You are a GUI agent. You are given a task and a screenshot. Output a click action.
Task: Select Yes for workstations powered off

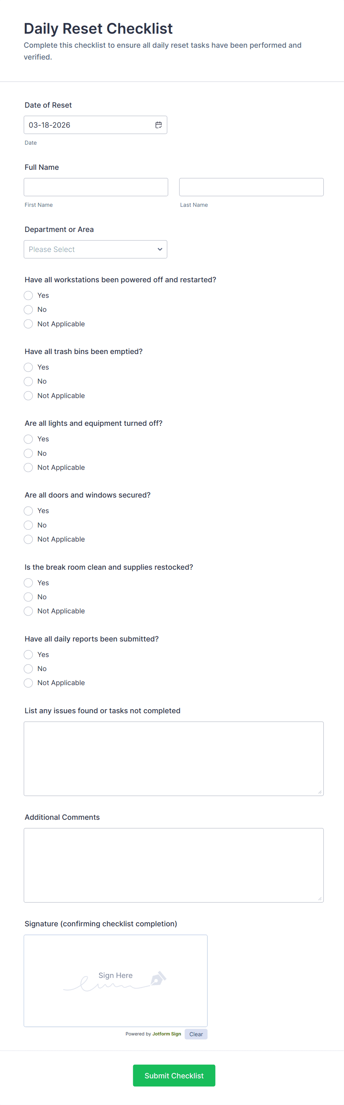[28, 296]
